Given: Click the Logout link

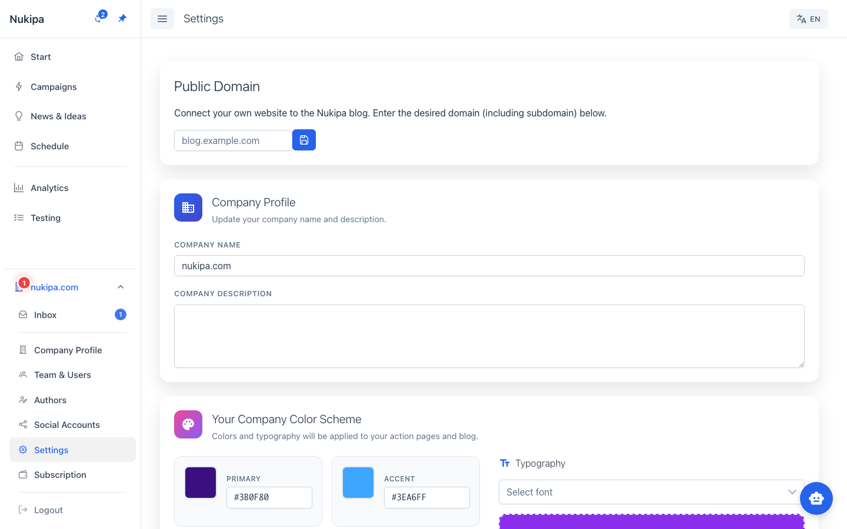Looking at the screenshot, I should point(48,510).
